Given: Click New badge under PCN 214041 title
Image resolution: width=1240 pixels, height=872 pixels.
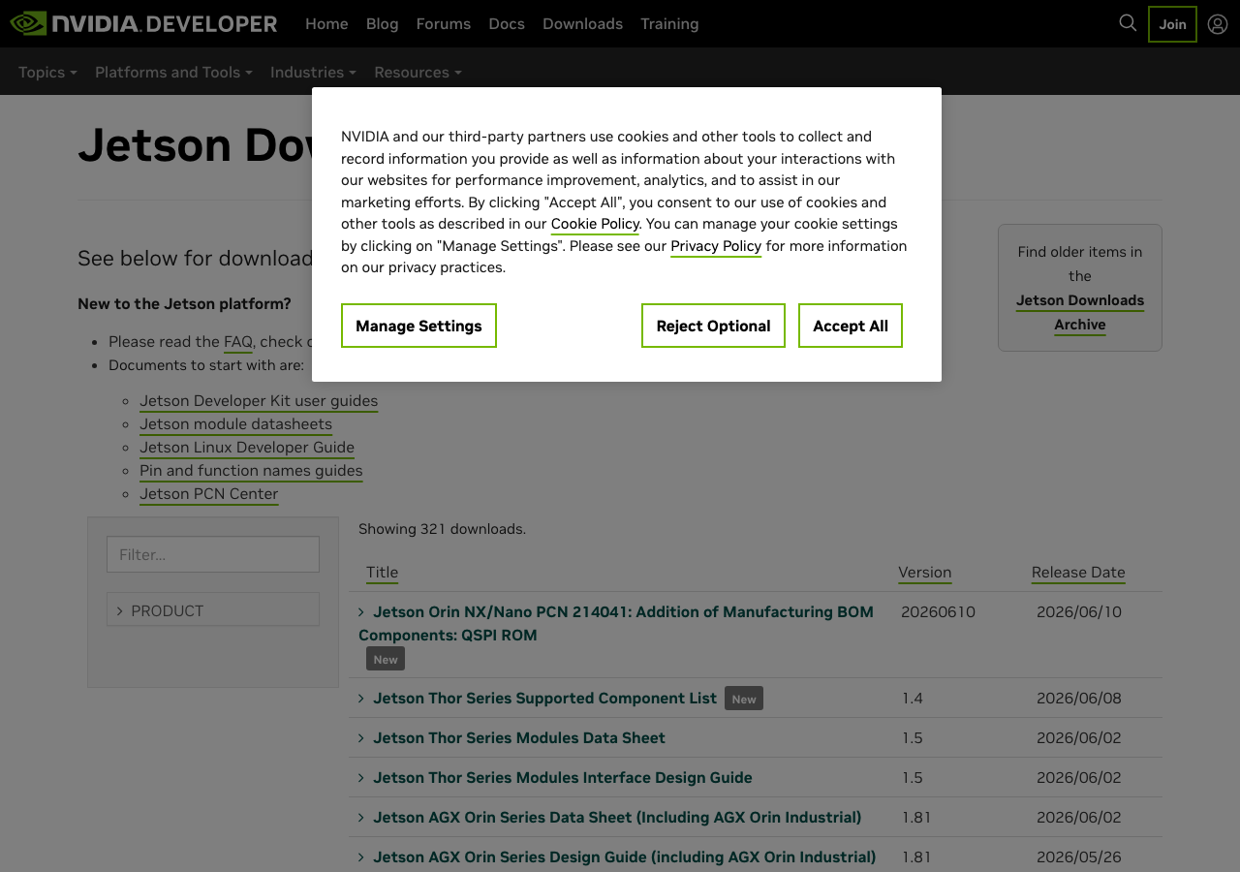Looking at the screenshot, I should pos(386,659).
